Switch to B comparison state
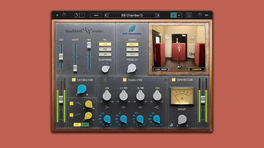 pos(179,15)
